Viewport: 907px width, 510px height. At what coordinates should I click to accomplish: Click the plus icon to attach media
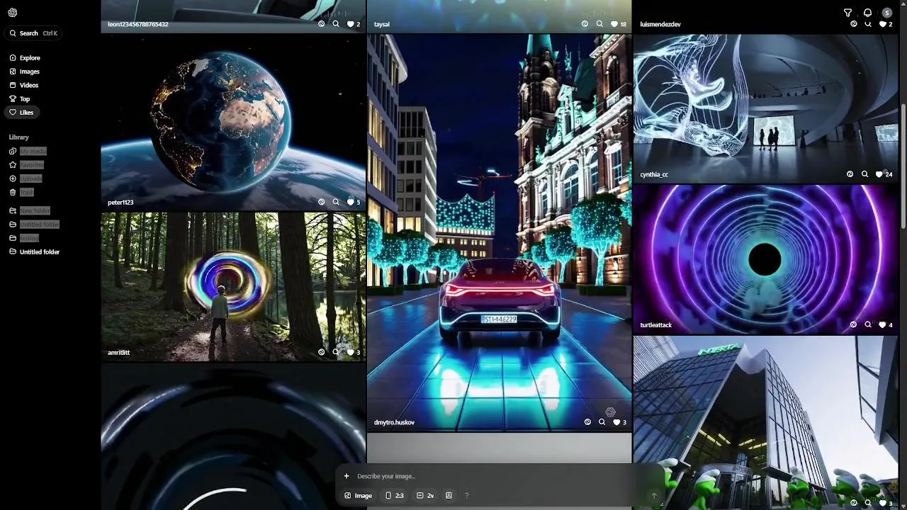[347, 476]
